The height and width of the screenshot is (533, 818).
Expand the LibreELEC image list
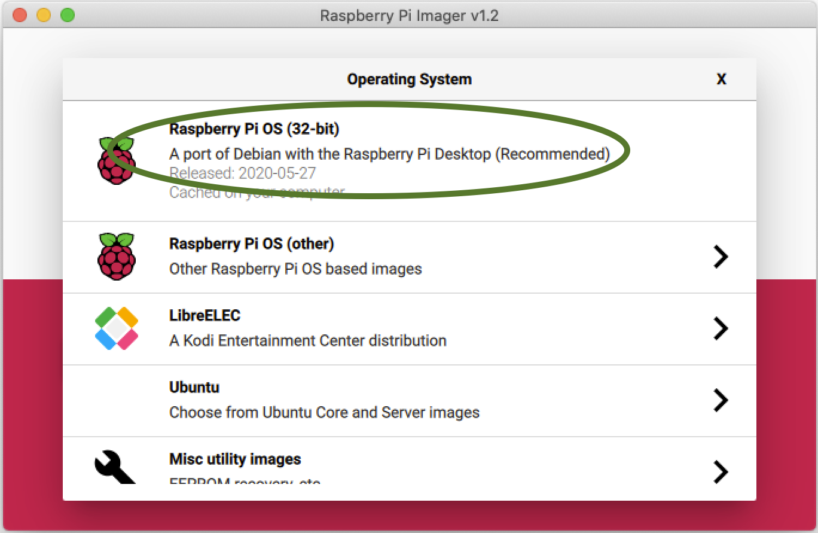tap(721, 328)
